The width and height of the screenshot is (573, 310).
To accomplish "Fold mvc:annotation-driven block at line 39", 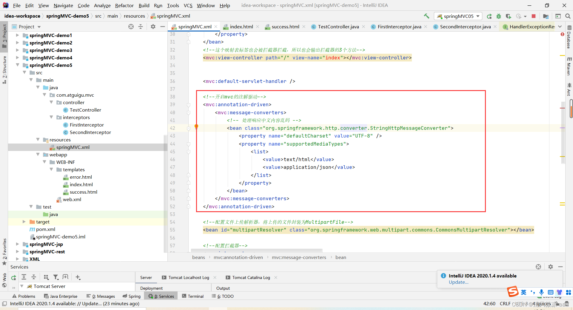I will (x=189, y=105).
